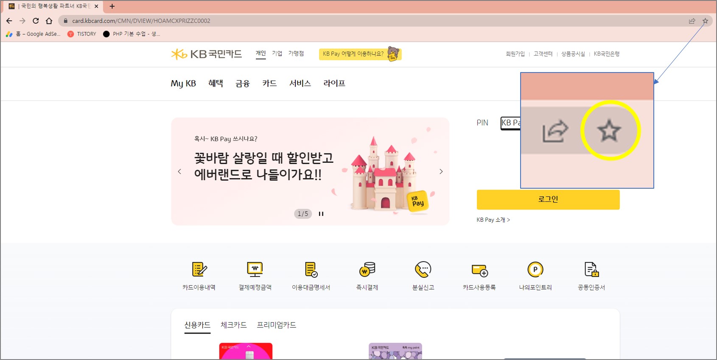Open the 서비스 menu

[300, 84]
